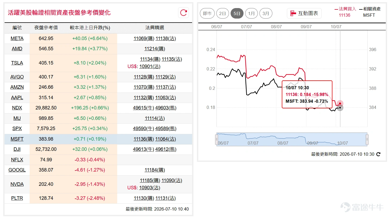
Task: Open the NVDA stock link
Action: tap(17, 184)
